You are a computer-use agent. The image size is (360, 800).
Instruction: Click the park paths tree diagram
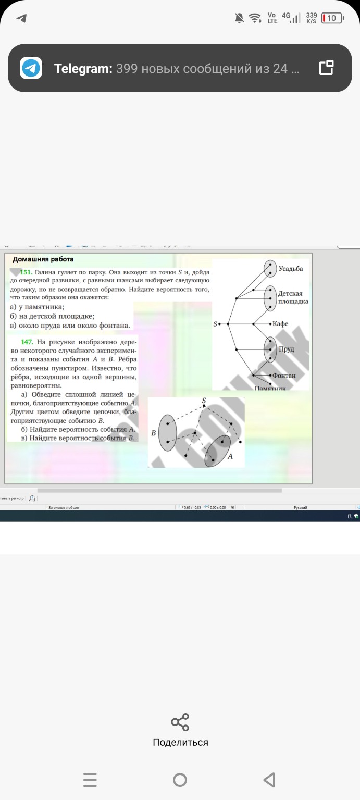point(260,324)
